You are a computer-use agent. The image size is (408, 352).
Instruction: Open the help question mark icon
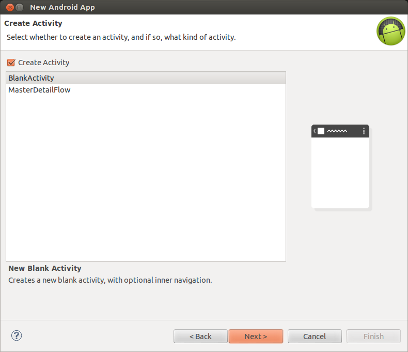17,335
